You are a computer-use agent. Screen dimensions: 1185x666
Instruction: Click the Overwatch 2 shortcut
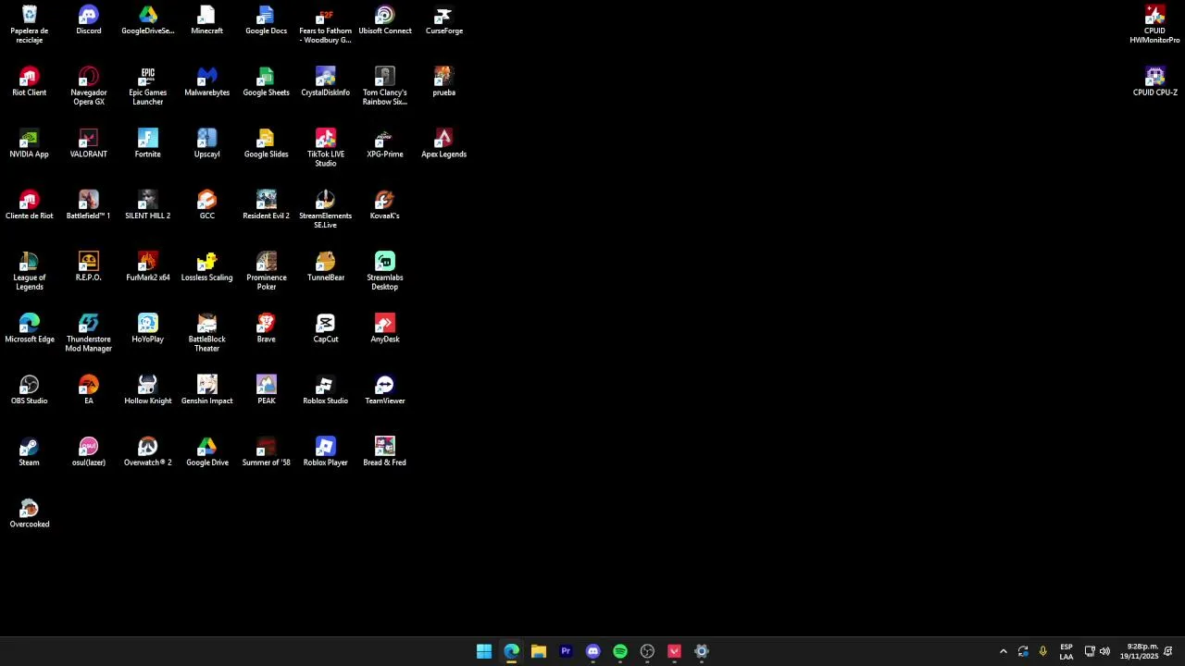tap(148, 452)
